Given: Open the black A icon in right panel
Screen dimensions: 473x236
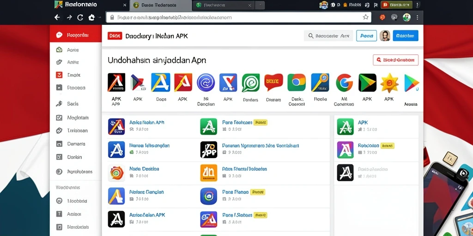Looking at the screenshot, I should pos(345,172).
